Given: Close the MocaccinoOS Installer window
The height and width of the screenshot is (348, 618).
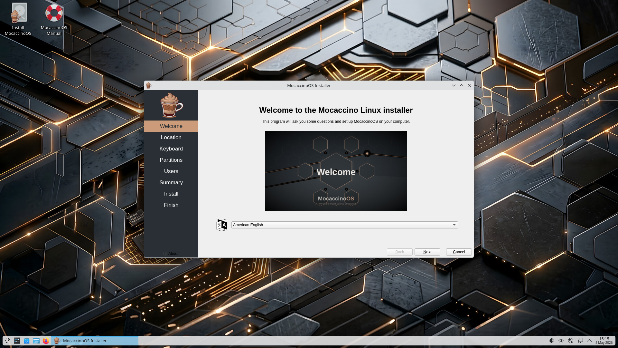Looking at the screenshot, I should (x=469, y=85).
